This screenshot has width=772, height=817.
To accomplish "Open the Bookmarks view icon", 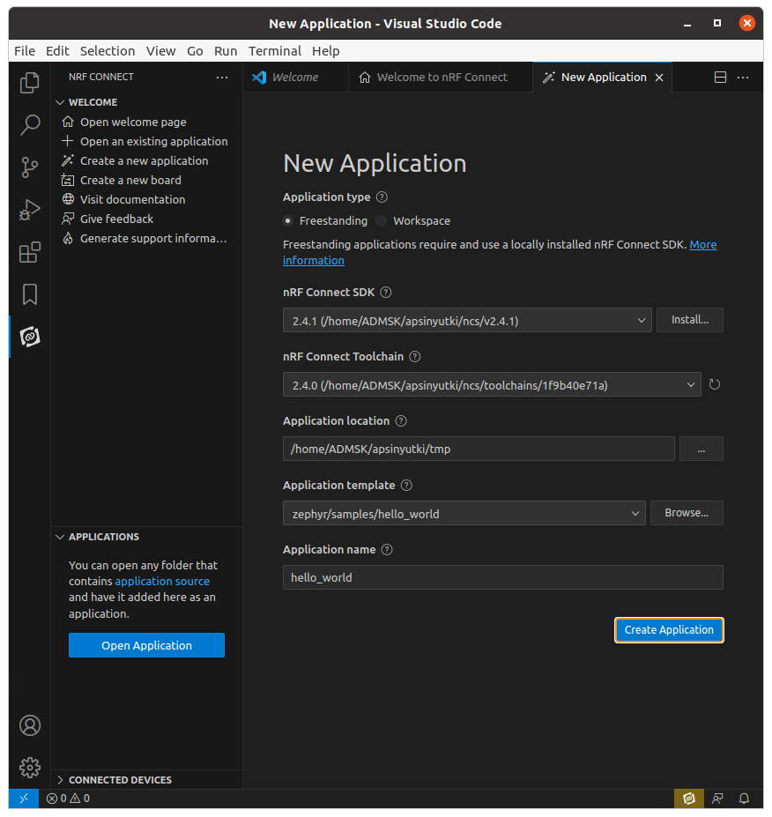I will (30, 294).
